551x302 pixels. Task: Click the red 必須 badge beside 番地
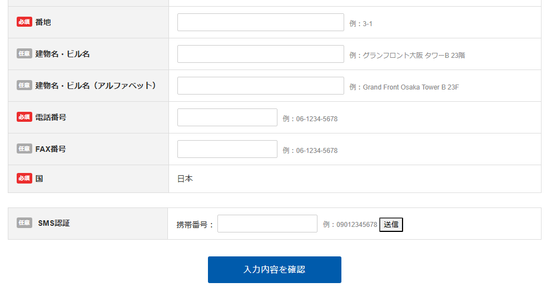pyautogui.click(x=24, y=22)
